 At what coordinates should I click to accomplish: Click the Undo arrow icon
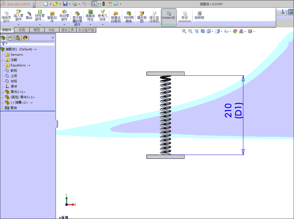pyautogui.click(x=84, y=4)
